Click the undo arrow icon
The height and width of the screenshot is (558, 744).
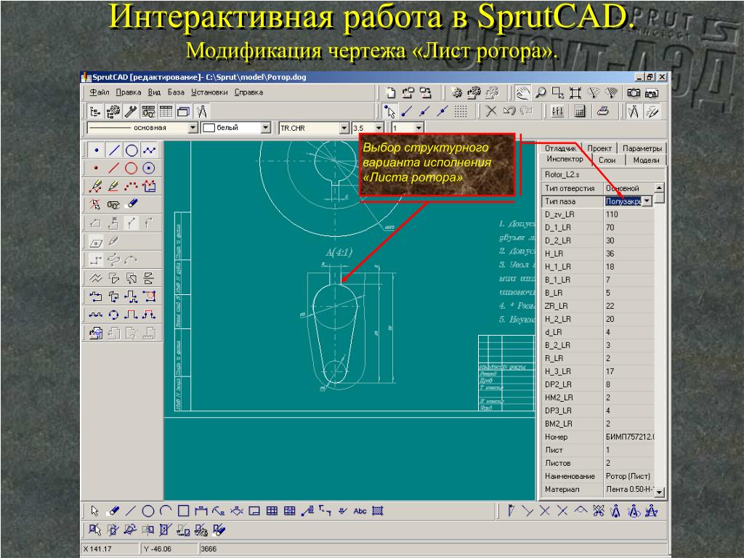pos(509,111)
